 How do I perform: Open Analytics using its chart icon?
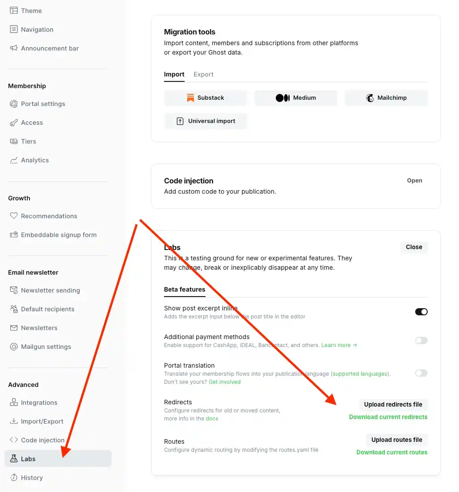[14, 160]
